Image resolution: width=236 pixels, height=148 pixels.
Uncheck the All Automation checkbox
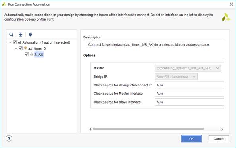coord(15,42)
